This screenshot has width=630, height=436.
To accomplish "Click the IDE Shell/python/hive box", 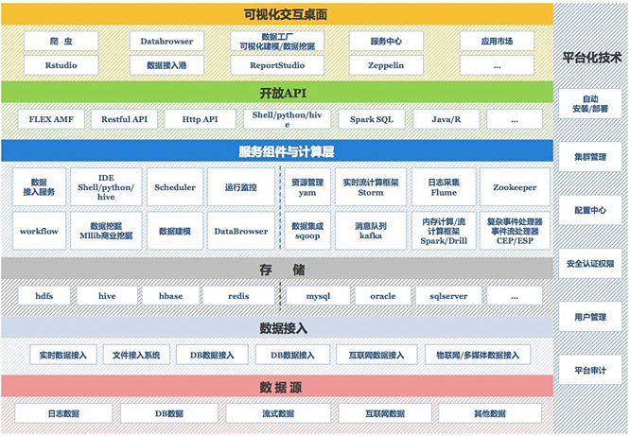I will (x=106, y=187).
